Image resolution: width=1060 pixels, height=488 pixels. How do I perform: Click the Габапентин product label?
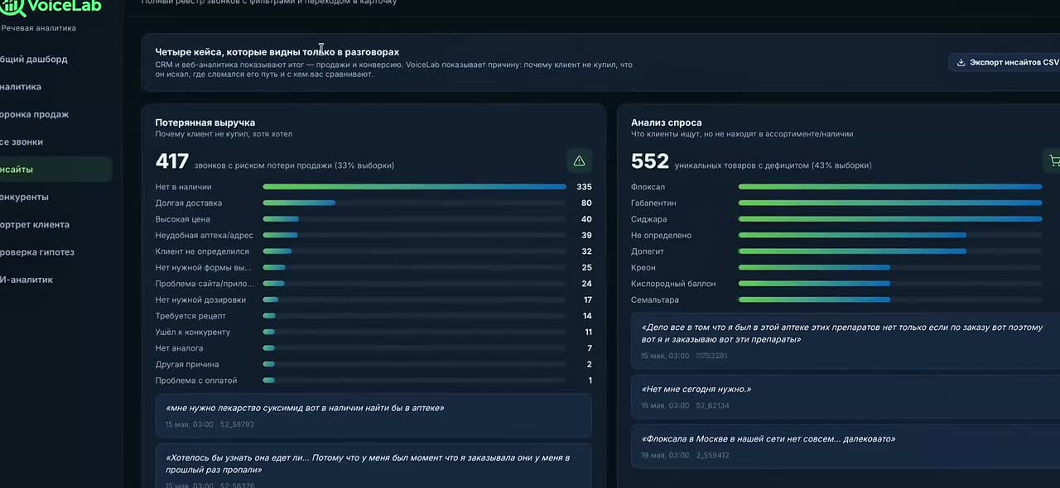[x=653, y=203]
